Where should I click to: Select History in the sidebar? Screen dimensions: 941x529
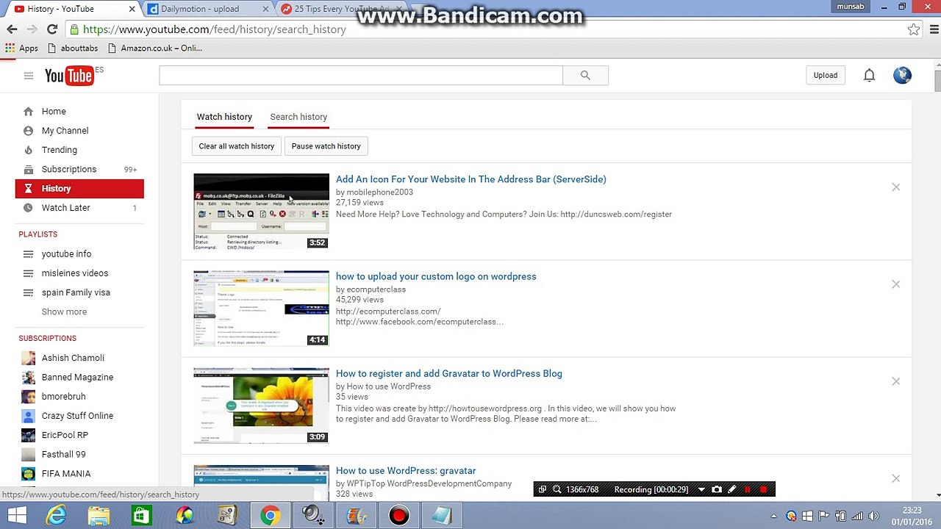pos(79,189)
